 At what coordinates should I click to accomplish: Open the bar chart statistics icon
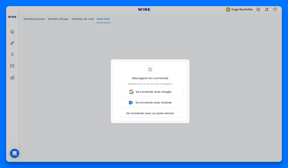click(12, 78)
